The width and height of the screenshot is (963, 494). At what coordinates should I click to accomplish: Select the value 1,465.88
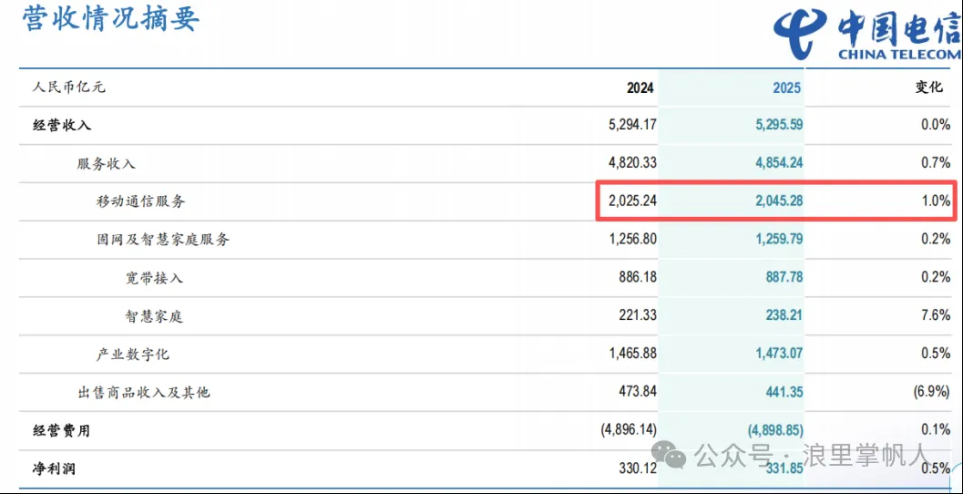(631, 354)
